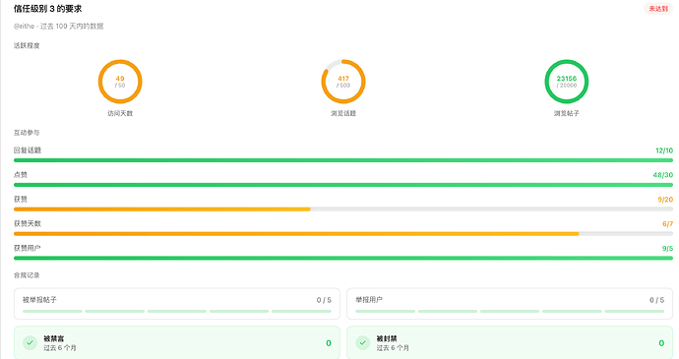Image resolution: width=679 pixels, height=359 pixels.
Task: Click the 被禁言 card
Action: 177,343
